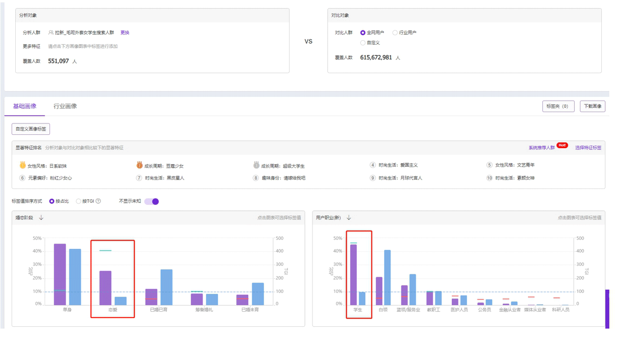Click the 下载画像 button
The image size is (625, 349).
coord(592,106)
